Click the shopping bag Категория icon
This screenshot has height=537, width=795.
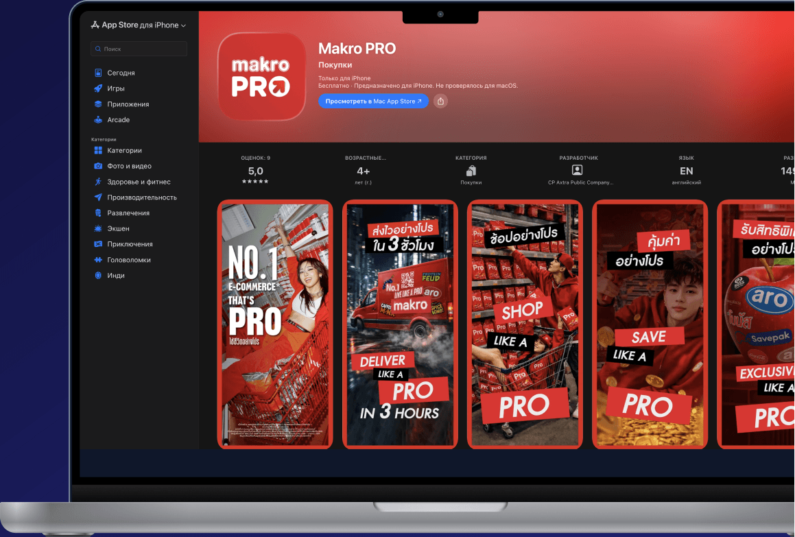click(x=471, y=170)
